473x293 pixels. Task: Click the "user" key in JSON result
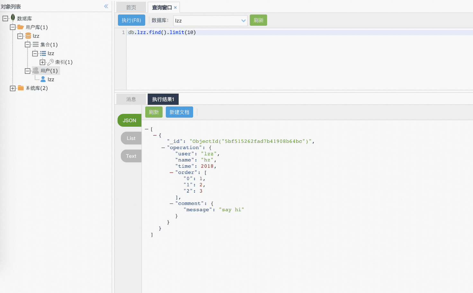tap(184, 154)
